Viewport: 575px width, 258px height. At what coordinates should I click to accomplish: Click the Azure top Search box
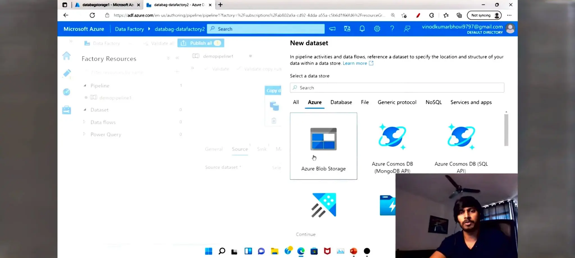pyautogui.click(x=266, y=29)
